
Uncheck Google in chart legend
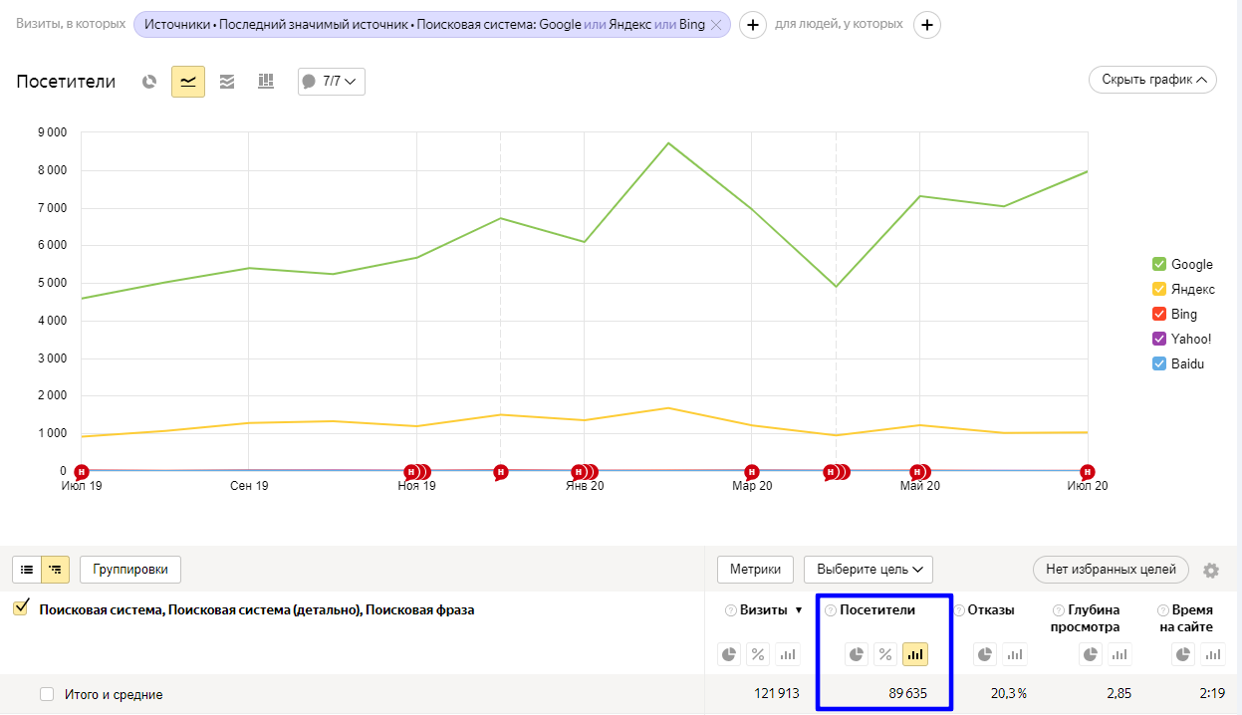[1159, 264]
